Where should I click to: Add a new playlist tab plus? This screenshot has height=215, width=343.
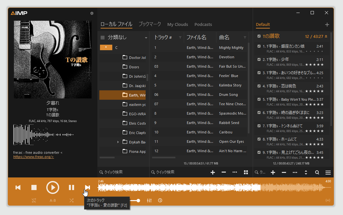click(x=327, y=25)
